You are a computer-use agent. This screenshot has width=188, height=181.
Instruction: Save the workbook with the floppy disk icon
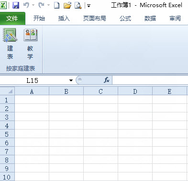16,6
